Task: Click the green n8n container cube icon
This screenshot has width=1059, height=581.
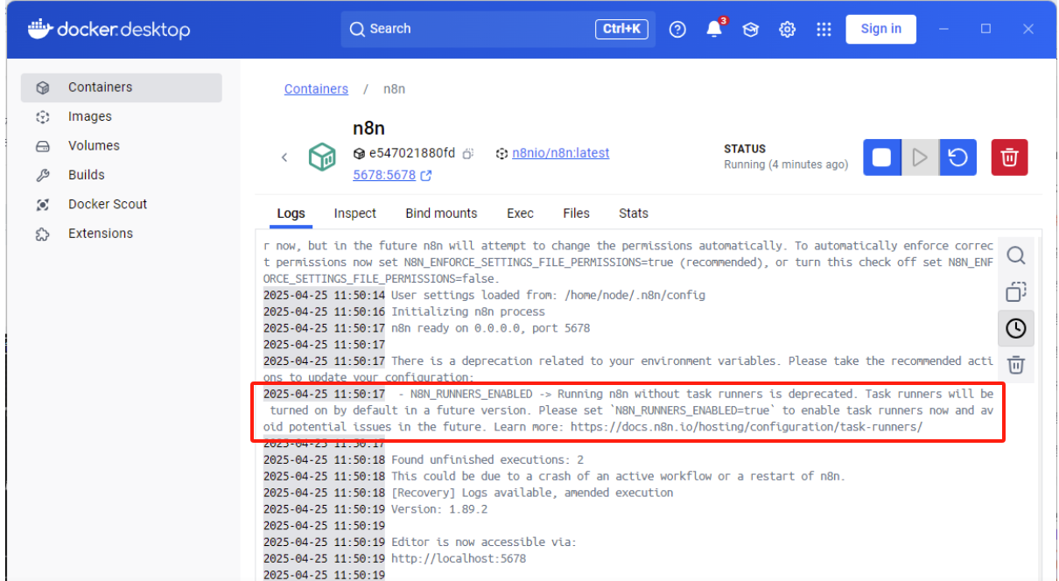Action: (x=322, y=157)
